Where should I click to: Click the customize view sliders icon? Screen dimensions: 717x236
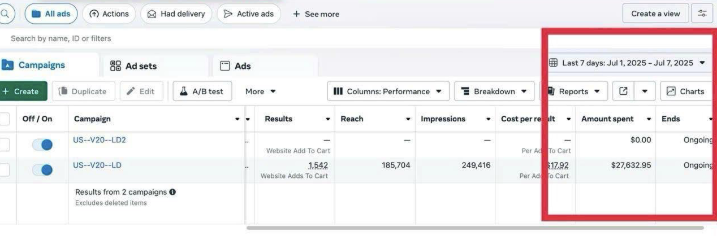click(x=702, y=14)
